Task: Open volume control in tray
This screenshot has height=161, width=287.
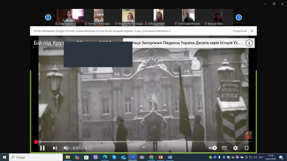Action: click(x=255, y=157)
